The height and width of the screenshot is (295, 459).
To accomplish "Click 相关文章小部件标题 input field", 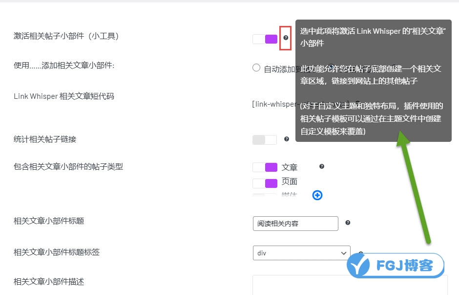I will tap(295, 224).
